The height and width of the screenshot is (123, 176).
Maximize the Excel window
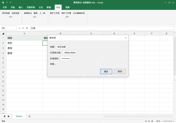(x=169, y=2)
